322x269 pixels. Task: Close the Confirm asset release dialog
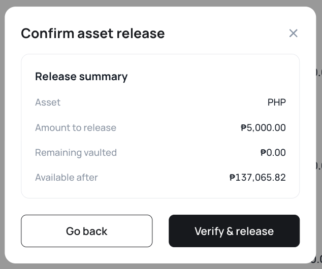[x=293, y=33]
